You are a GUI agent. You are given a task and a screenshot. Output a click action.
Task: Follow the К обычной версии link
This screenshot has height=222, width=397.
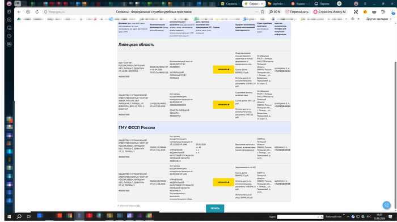(128, 206)
